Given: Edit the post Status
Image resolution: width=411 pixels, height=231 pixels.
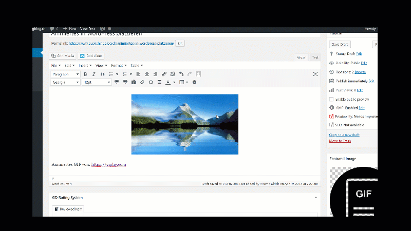Looking at the screenshot, I should pos(359,54).
